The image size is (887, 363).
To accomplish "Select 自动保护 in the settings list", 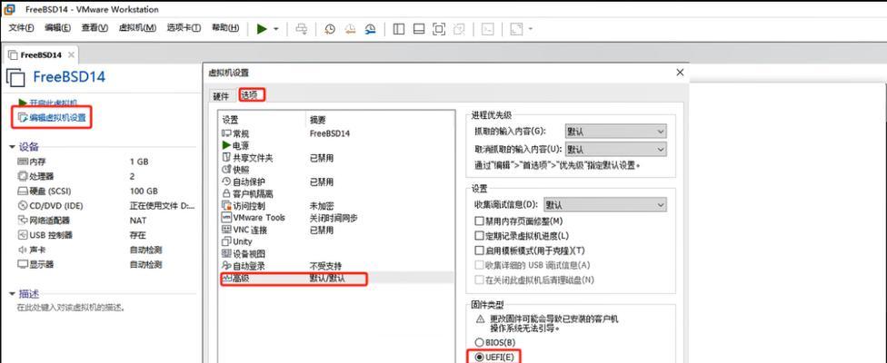I will pyautogui.click(x=336, y=181).
